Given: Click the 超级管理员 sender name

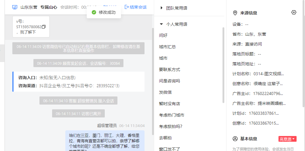Looking at the screenshot, I should tap(107, 126).
